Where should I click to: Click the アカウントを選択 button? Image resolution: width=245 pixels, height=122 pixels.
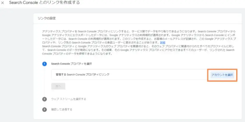222,75
